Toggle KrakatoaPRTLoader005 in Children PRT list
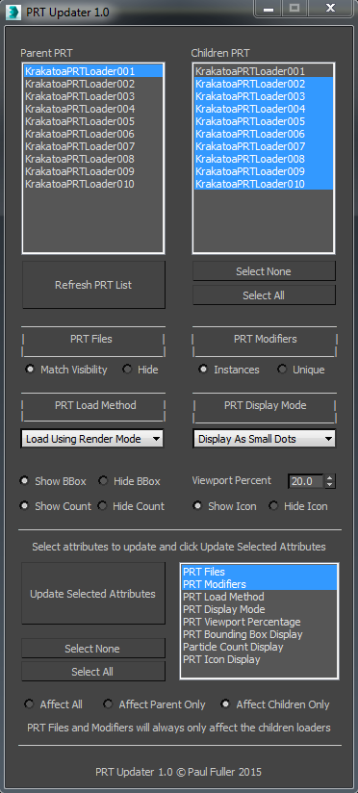The height and width of the screenshot is (793, 358). pyautogui.click(x=264, y=121)
